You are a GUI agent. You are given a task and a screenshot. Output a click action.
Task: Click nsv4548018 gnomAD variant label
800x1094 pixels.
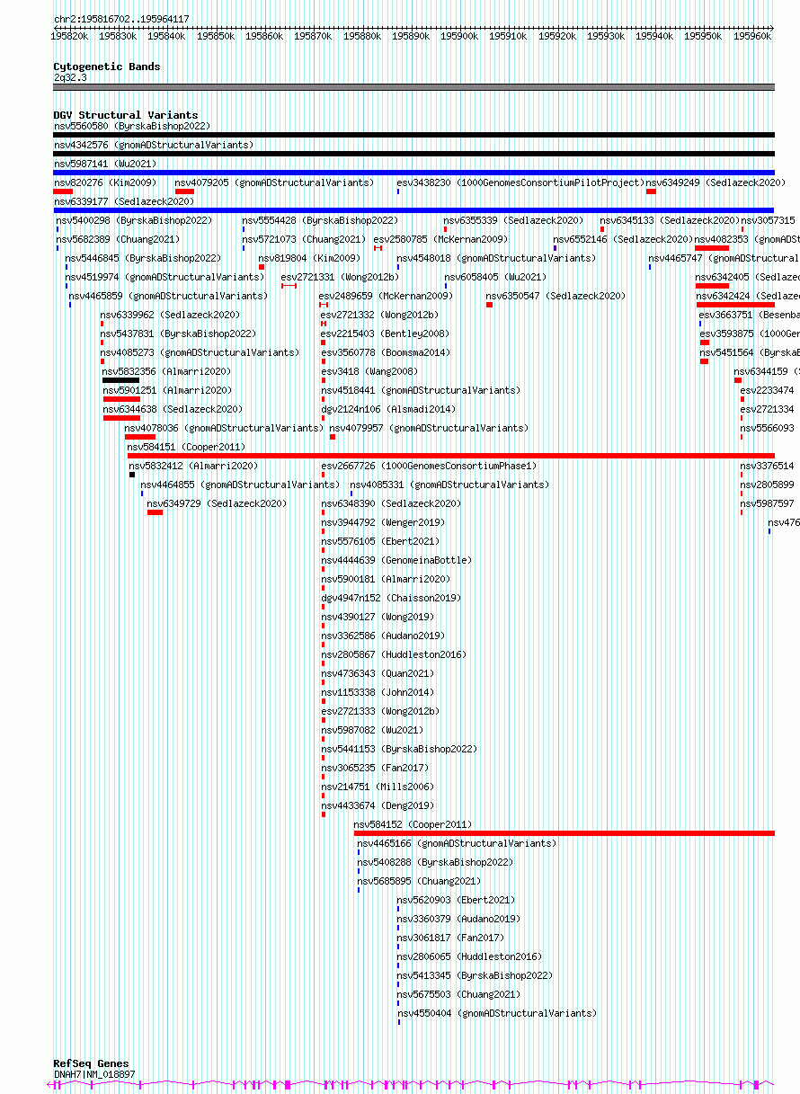click(496, 258)
